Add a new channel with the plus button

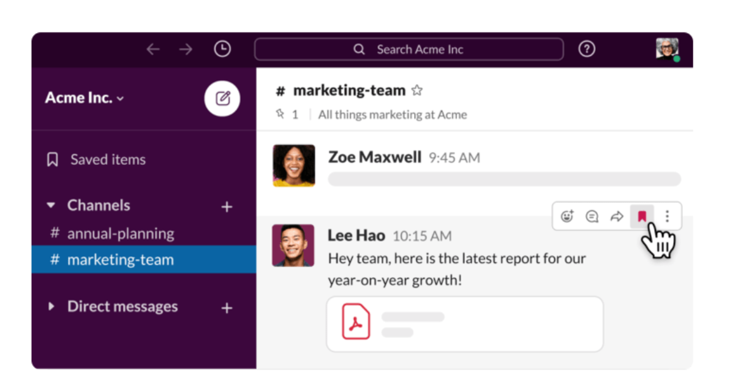227,206
